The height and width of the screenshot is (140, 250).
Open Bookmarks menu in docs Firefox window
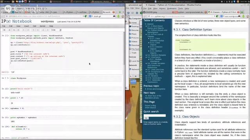pos(172,9)
